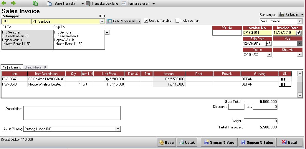
Task: Open the Akun Piutang dropdown
Action: point(118,129)
